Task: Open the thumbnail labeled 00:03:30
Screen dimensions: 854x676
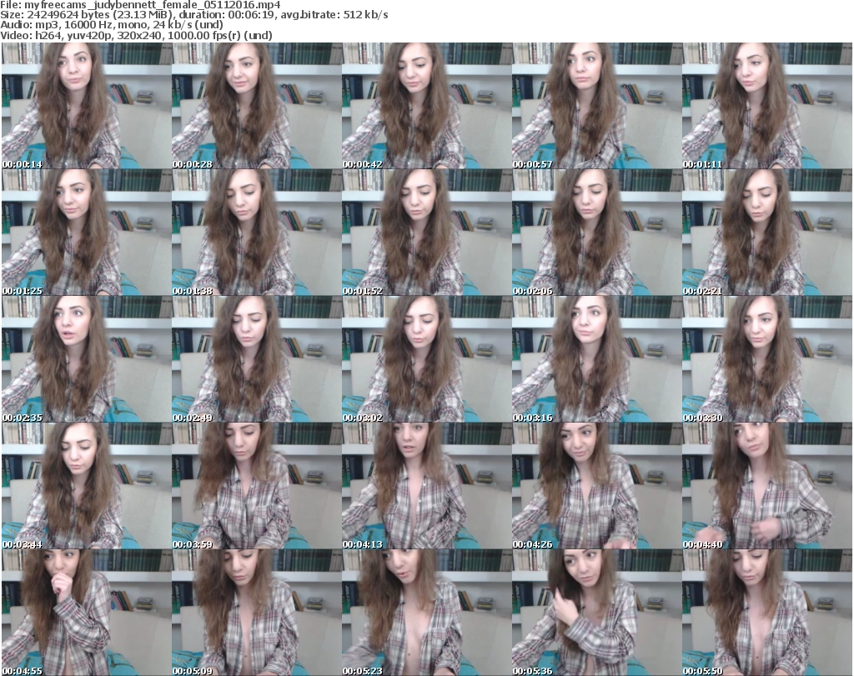Action: pos(767,359)
